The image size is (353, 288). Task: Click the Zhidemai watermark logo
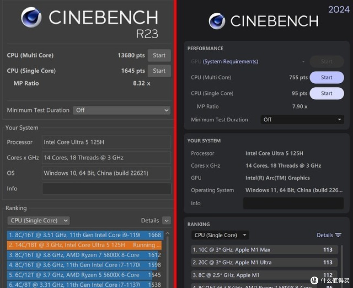314,280
